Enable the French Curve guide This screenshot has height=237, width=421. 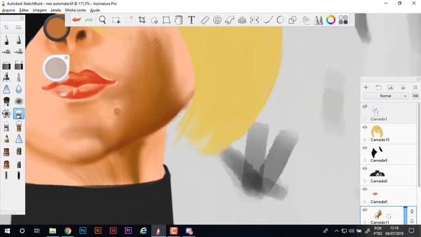click(x=230, y=20)
